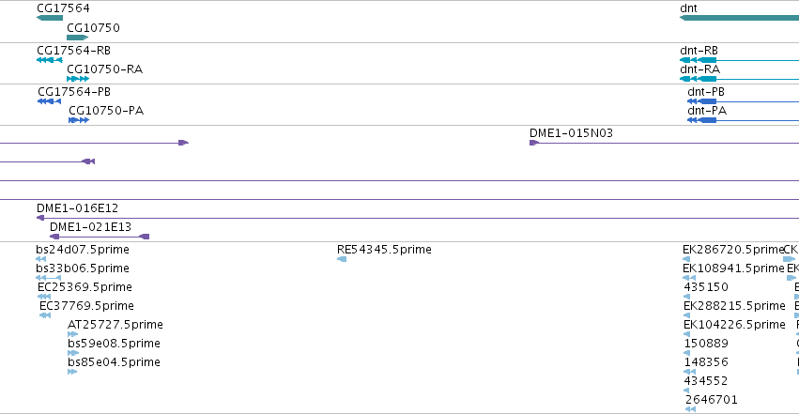This screenshot has width=799, height=414.
Task: Select the dnt gene bar
Action: tap(740, 18)
